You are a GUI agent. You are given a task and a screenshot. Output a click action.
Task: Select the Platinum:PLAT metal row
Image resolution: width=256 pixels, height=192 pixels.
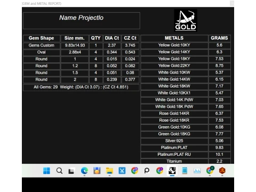174,148
